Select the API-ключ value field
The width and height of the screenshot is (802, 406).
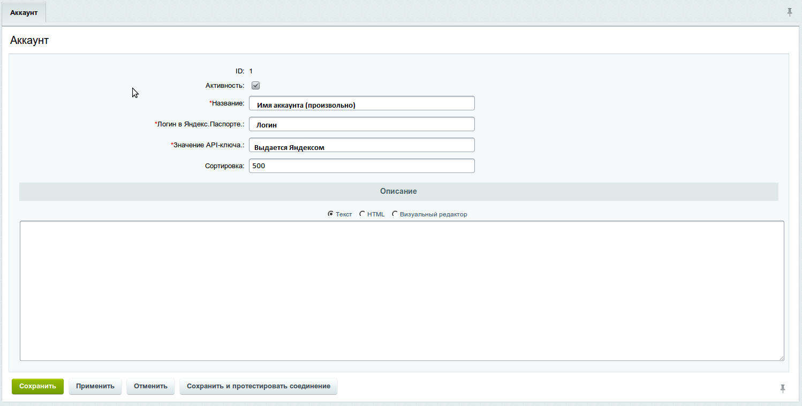click(x=361, y=145)
